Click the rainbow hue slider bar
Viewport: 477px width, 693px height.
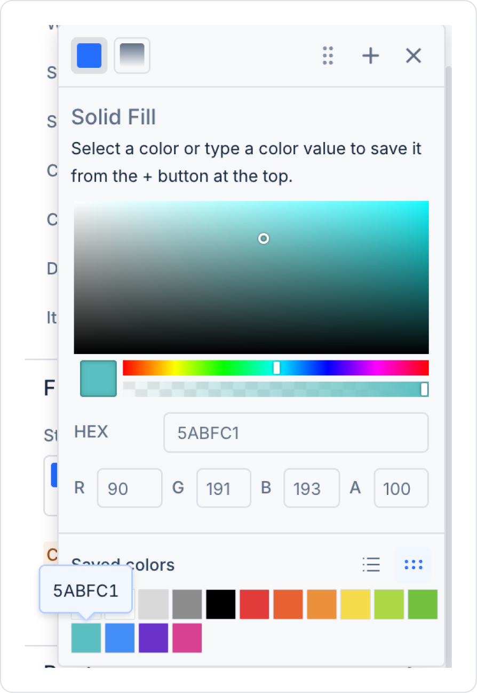[x=213, y=368]
